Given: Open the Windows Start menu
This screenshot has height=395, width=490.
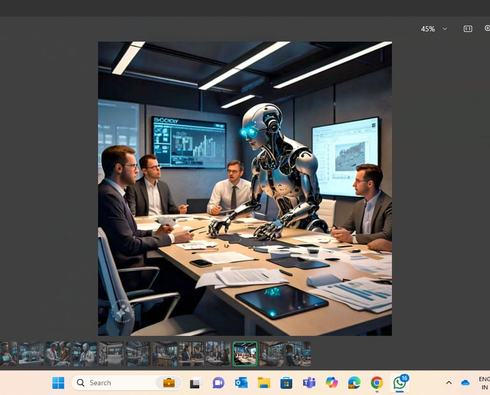Looking at the screenshot, I should point(58,383).
